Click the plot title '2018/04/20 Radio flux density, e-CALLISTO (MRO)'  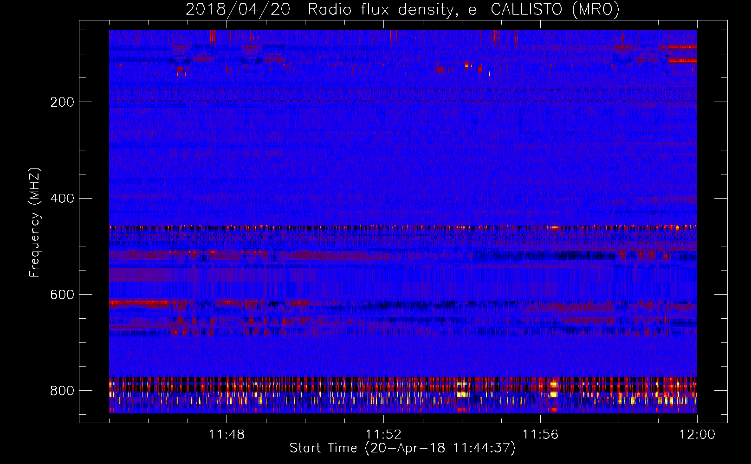click(402, 10)
